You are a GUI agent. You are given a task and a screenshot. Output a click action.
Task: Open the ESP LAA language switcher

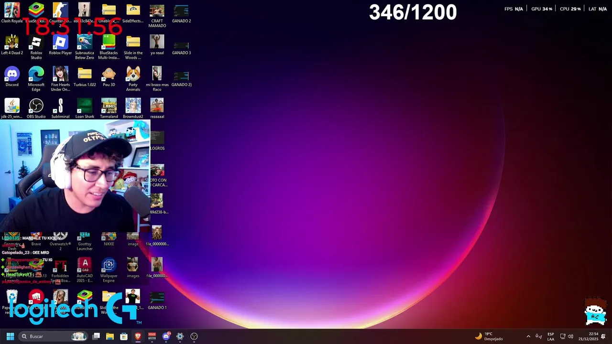point(551,336)
